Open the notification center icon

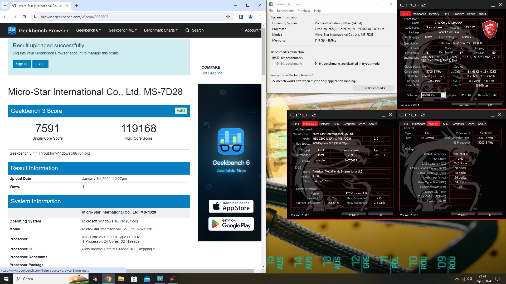(497, 279)
